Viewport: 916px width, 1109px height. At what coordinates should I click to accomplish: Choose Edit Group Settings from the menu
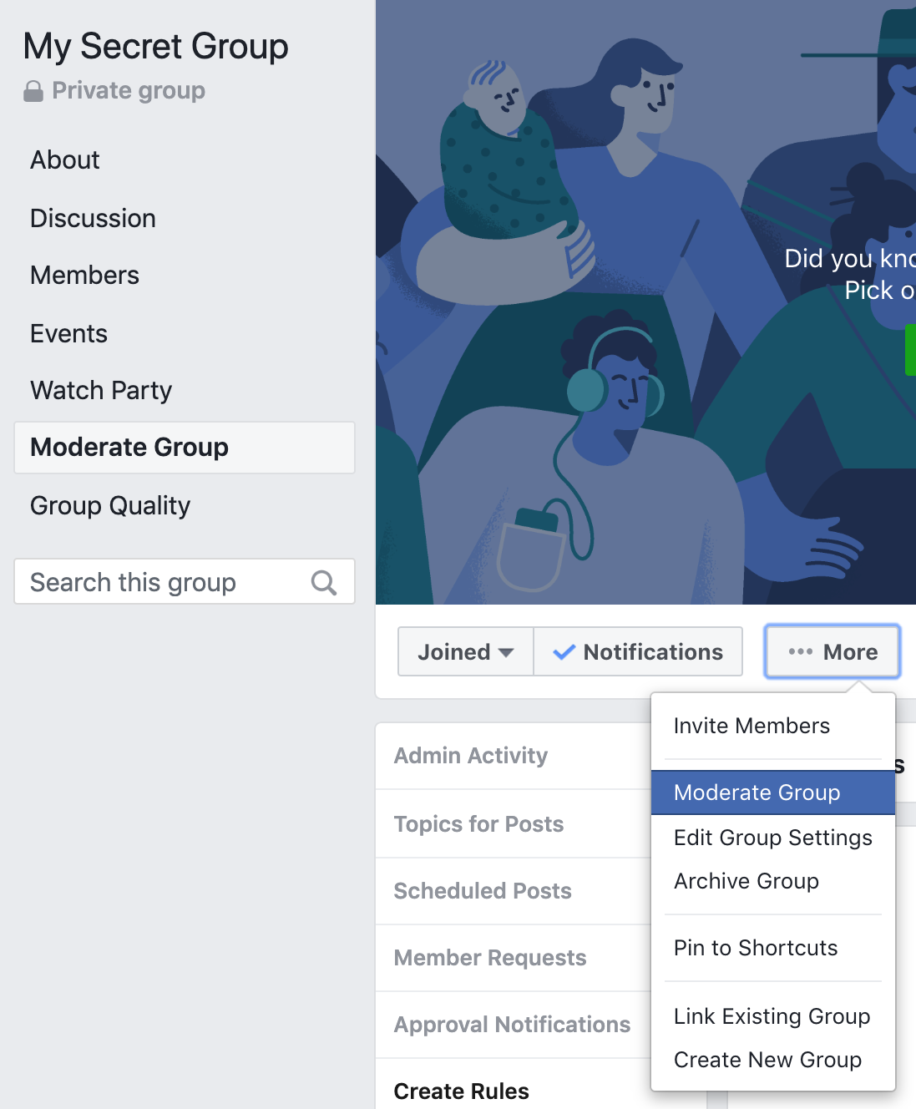(772, 838)
